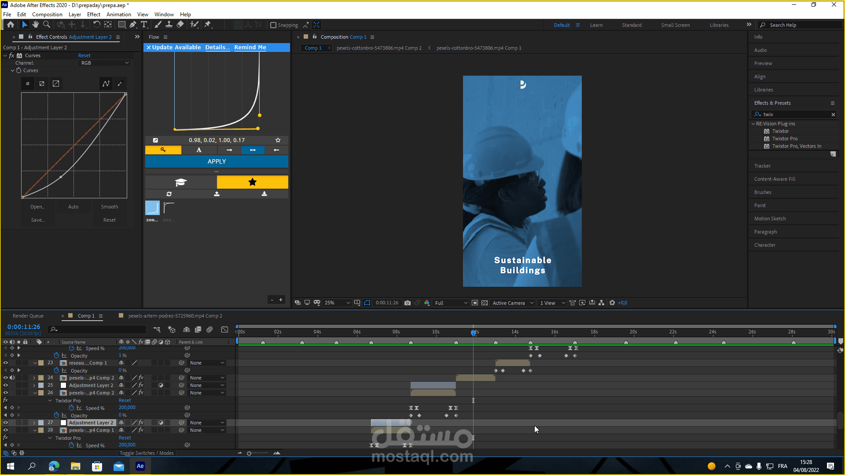The image size is (845, 475).
Task: Open the 25% magnification dropdown
Action: tap(338, 303)
